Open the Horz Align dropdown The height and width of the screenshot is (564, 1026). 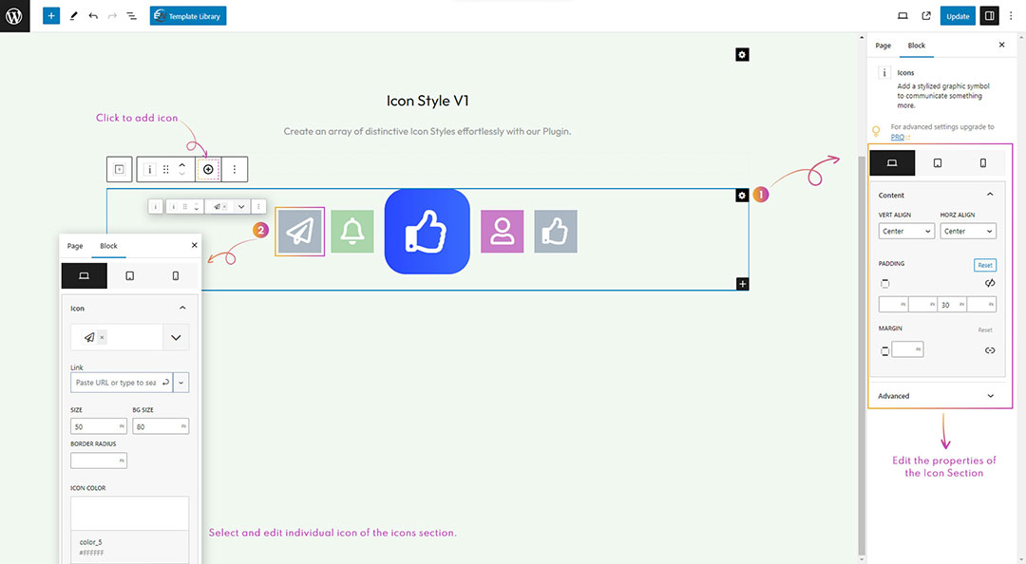coord(967,231)
